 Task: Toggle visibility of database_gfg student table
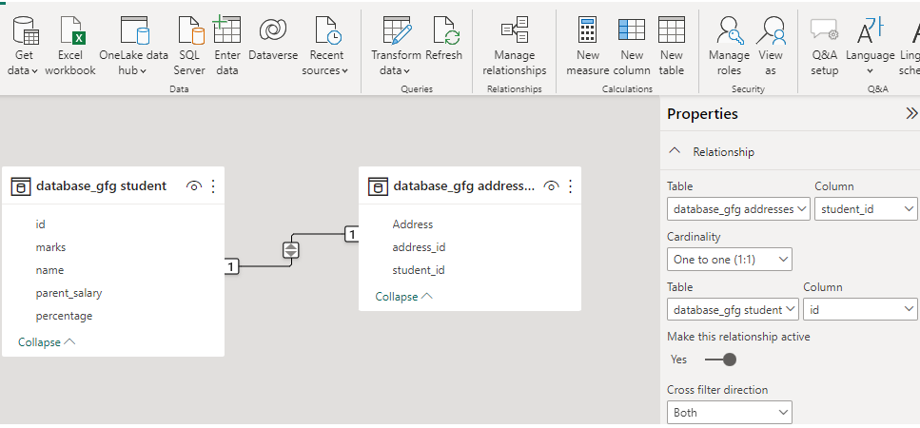pyautogui.click(x=194, y=186)
